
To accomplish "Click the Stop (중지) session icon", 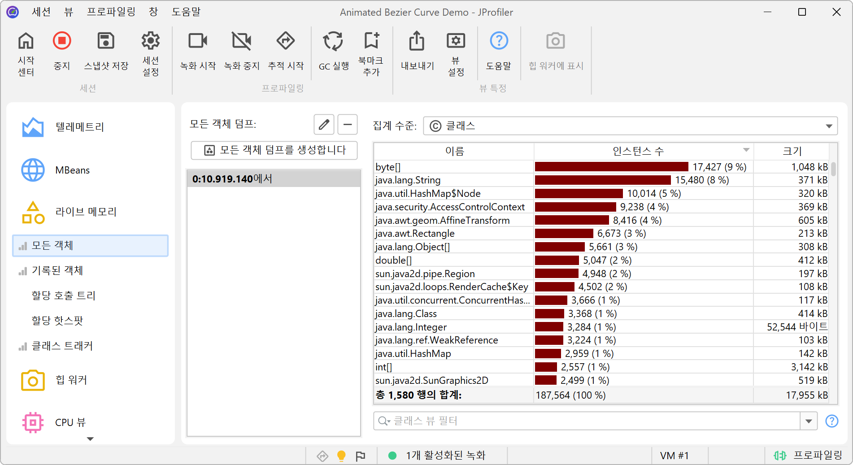I will (x=62, y=41).
